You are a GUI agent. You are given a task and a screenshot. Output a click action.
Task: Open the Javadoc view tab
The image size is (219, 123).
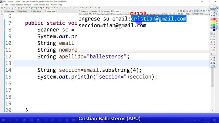click(x=93, y=11)
